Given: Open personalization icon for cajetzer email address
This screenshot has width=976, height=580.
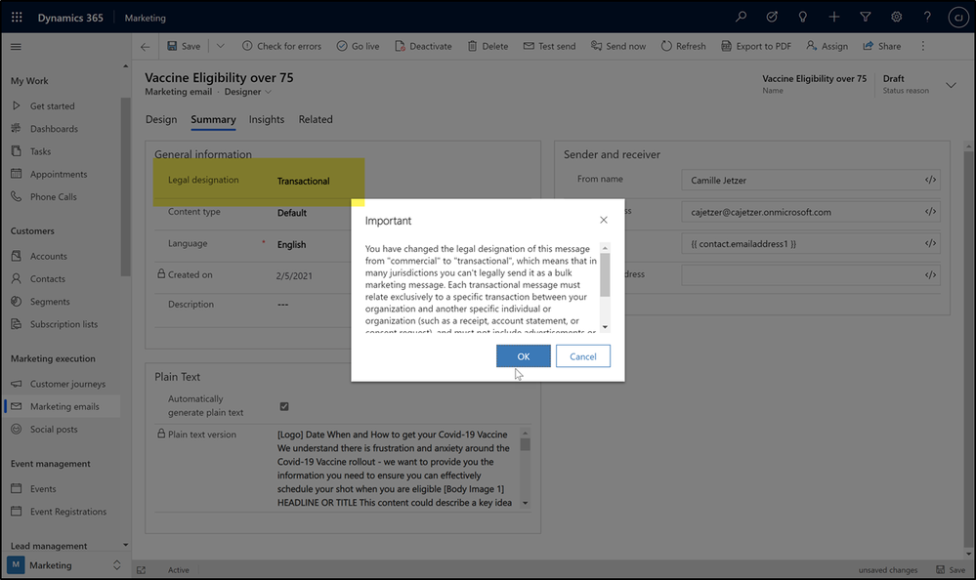Looking at the screenshot, I should (x=930, y=212).
